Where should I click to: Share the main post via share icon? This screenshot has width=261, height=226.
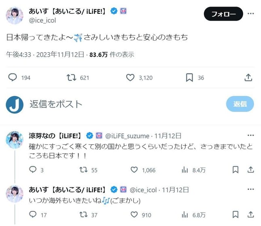(248, 77)
